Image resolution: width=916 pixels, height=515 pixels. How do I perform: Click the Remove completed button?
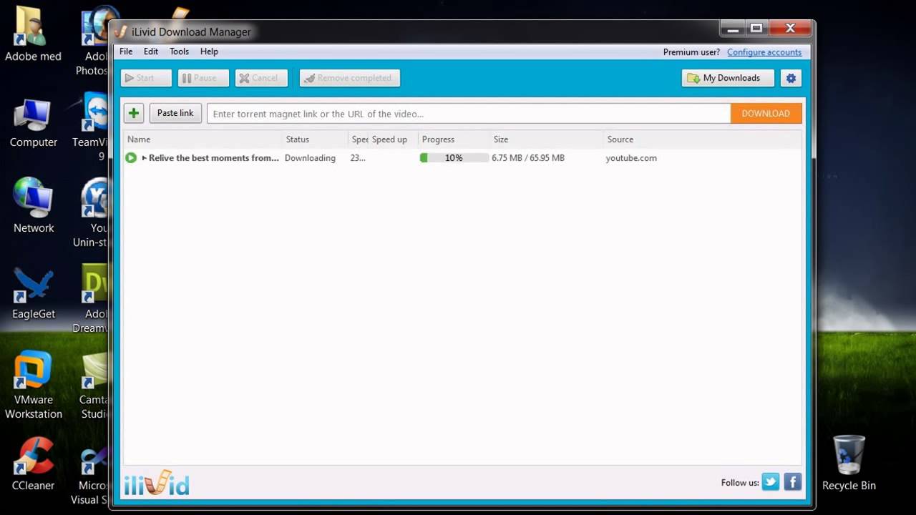click(350, 78)
